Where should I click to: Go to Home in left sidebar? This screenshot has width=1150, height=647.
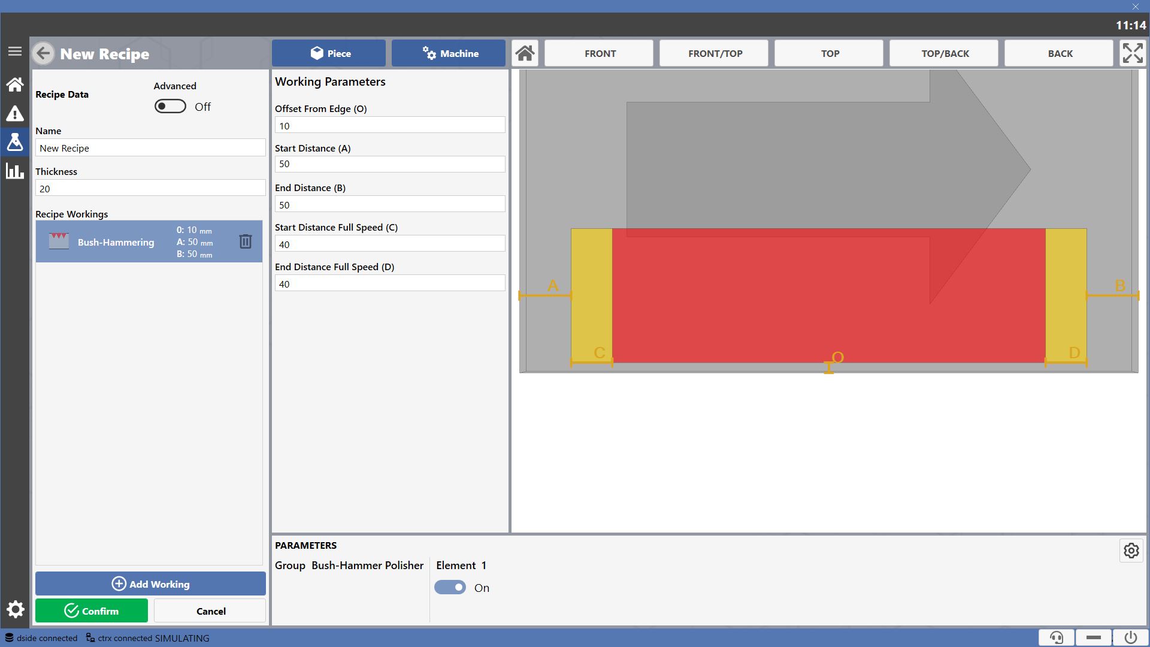[15, 84]
